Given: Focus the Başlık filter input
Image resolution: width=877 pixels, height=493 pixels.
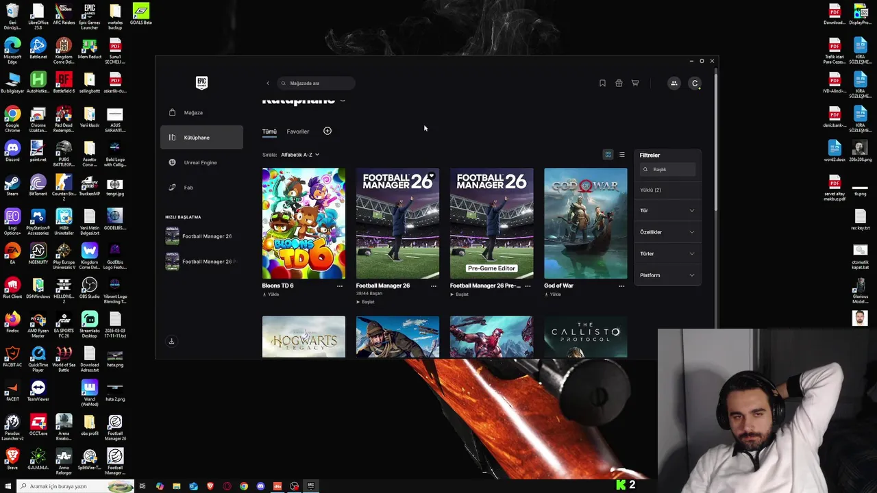Looking at the screenshot, I should pos(668,169).
